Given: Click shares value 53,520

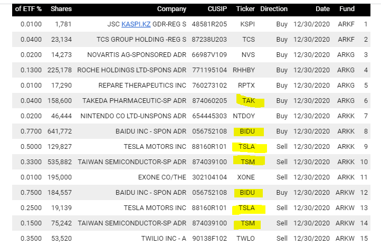Looking at the screenshot, I should [x=61, y=239].
